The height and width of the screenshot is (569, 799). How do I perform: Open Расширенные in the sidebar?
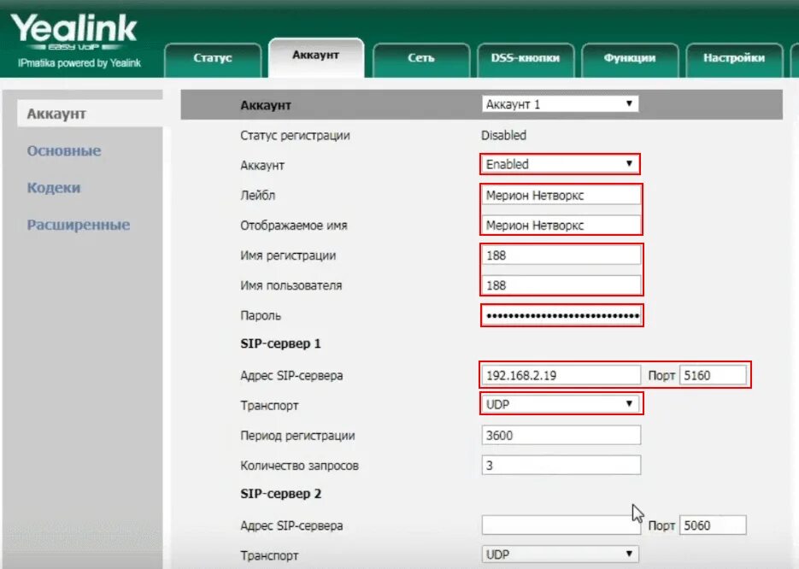click(x=79, y=225)
